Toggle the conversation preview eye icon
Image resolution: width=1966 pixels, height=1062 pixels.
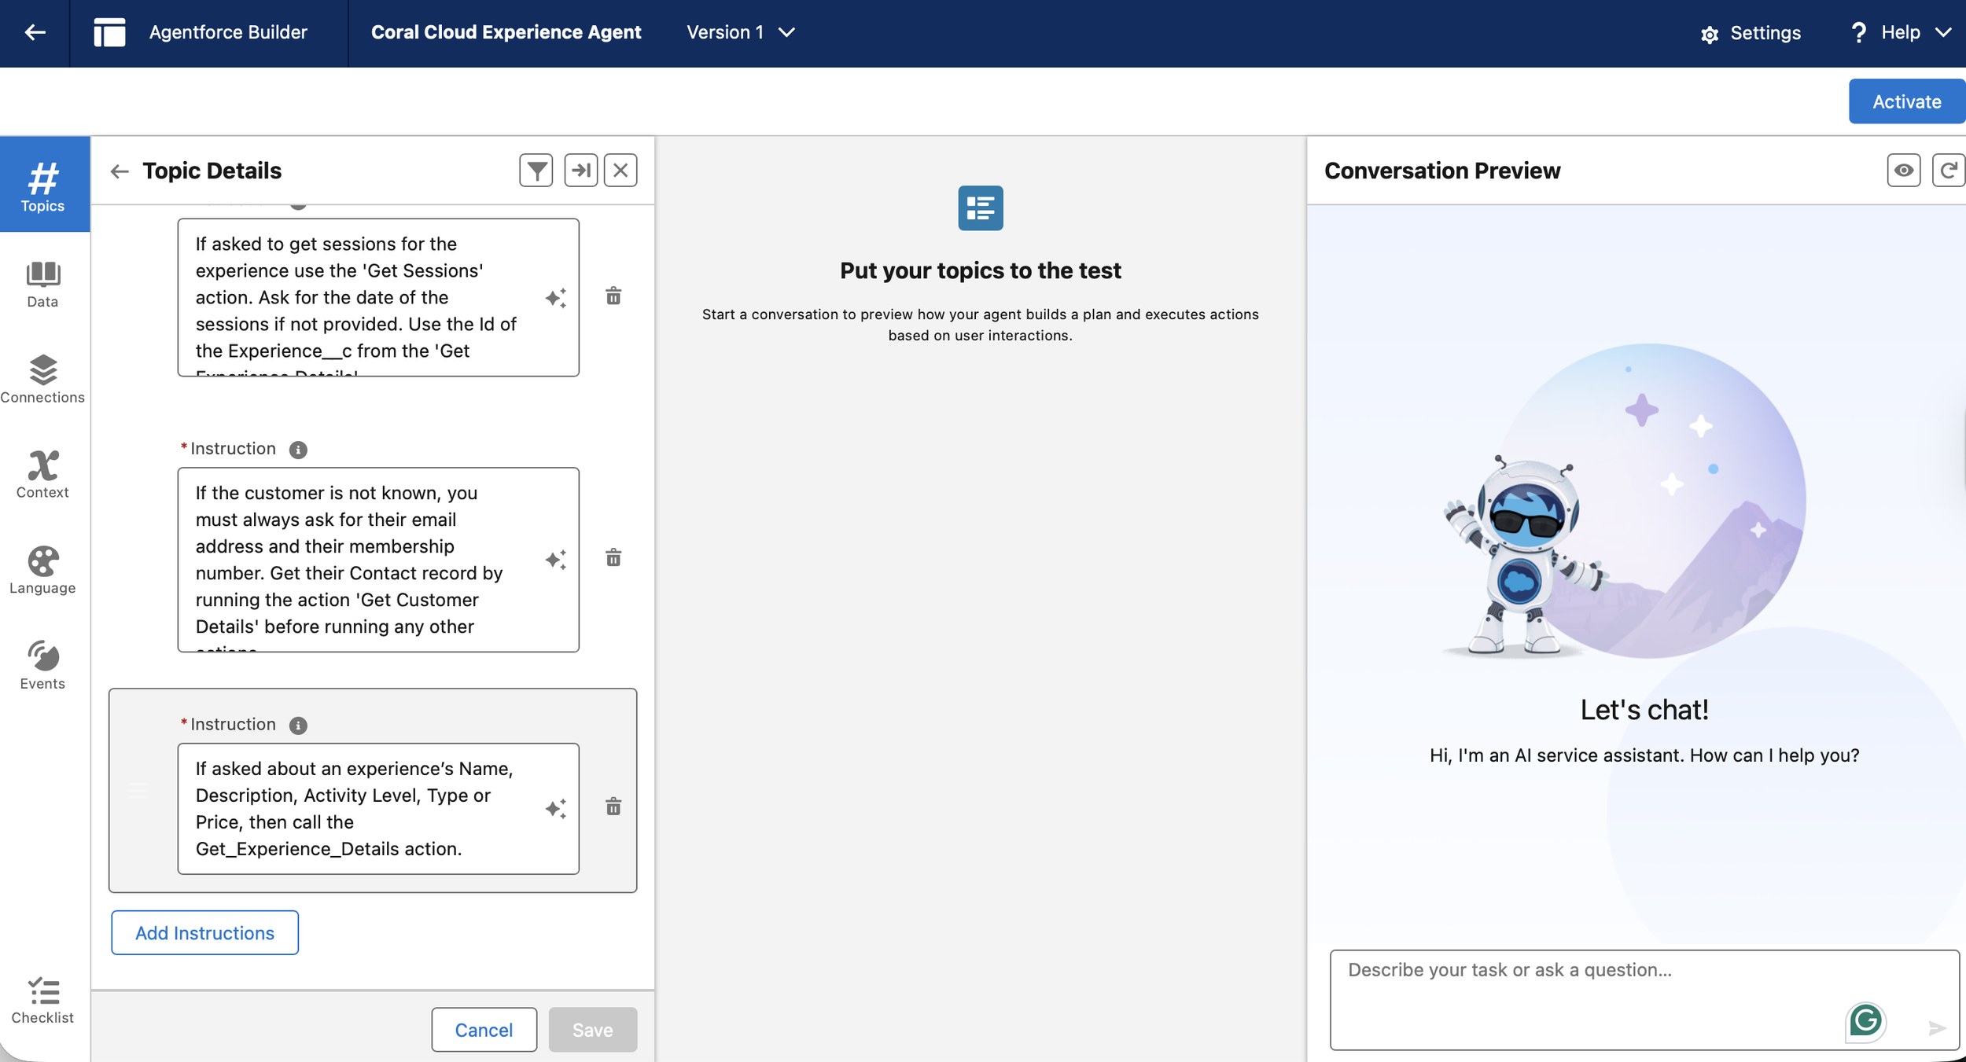[1903, 171]
